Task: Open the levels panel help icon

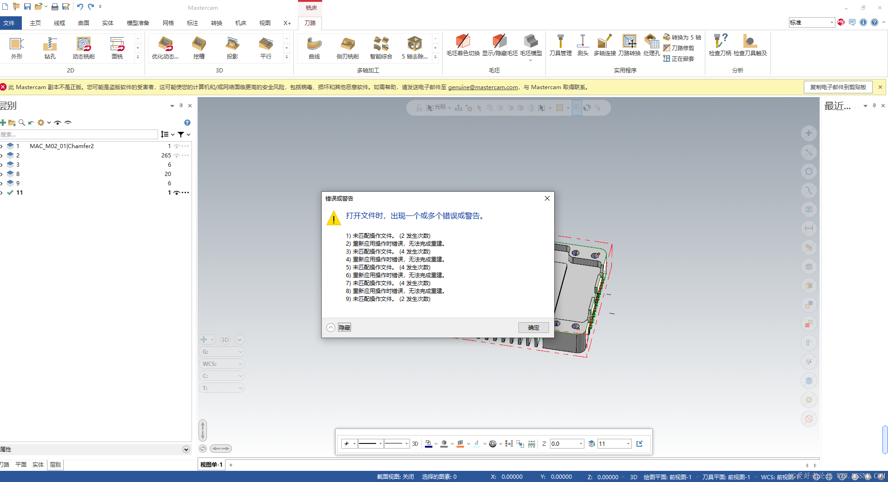Action: [187, 123]
